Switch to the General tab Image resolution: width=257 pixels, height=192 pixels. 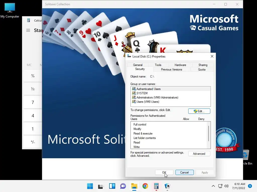point(138,65)
